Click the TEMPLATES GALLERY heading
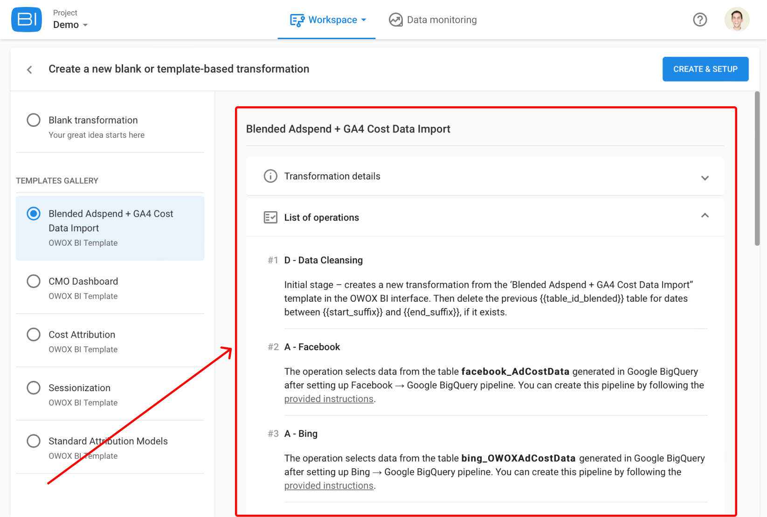The height and width of the screenshot is (517, 767). tap(57, 181)
